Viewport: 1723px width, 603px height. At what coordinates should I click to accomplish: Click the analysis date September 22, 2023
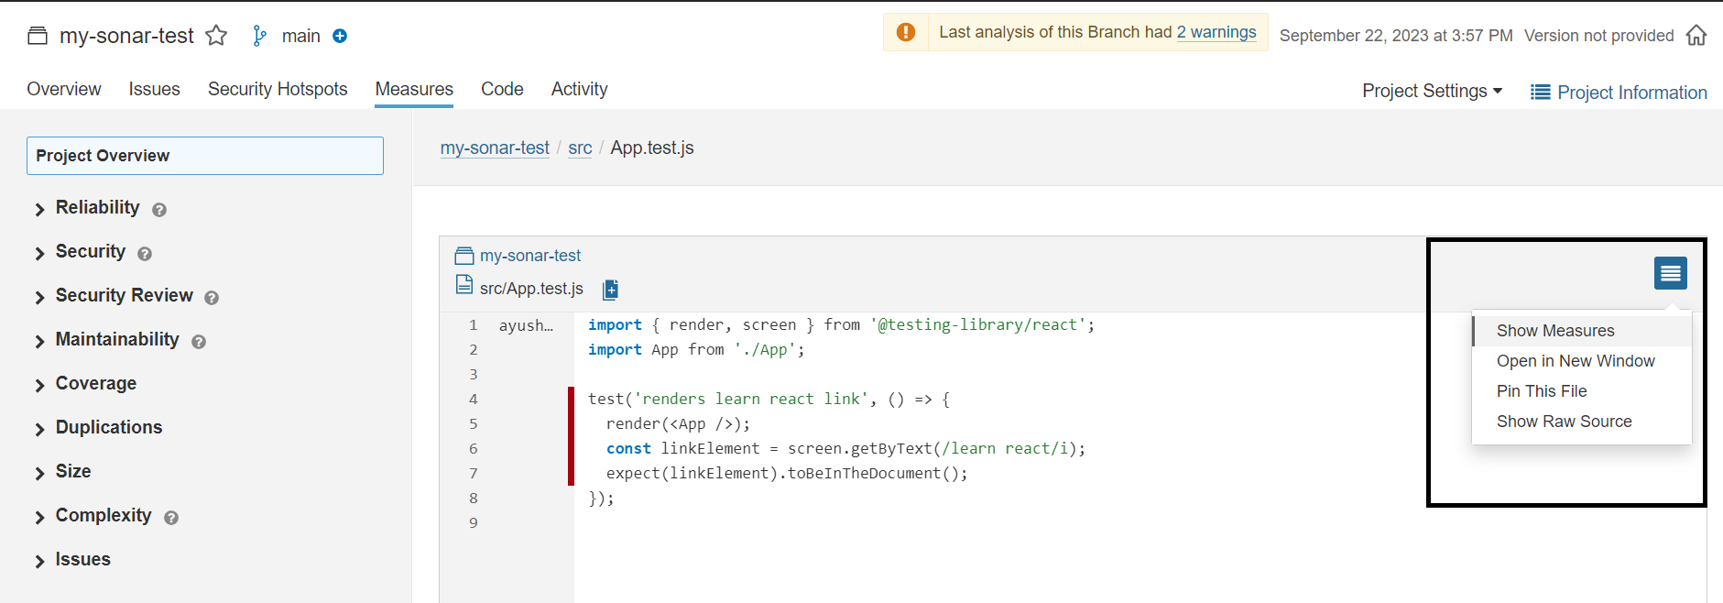(x=1396, y=36)
